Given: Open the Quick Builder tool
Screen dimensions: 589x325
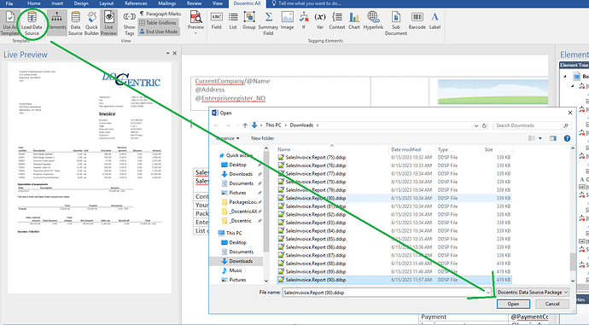Looking at the screenshot, I should click(x=91, y=23).
